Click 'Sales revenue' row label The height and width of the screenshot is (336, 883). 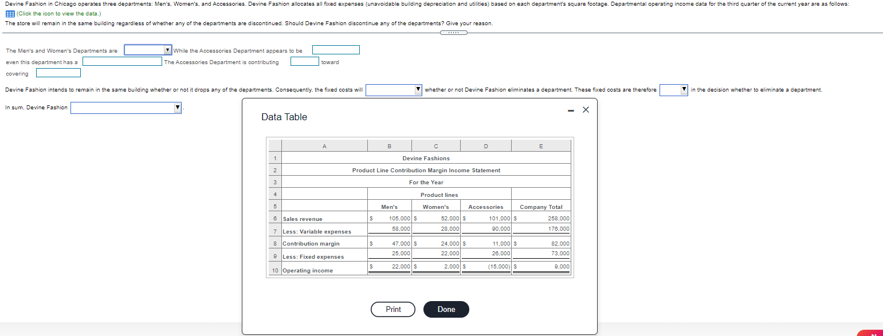pyautogui.click(x=303, y=219)
